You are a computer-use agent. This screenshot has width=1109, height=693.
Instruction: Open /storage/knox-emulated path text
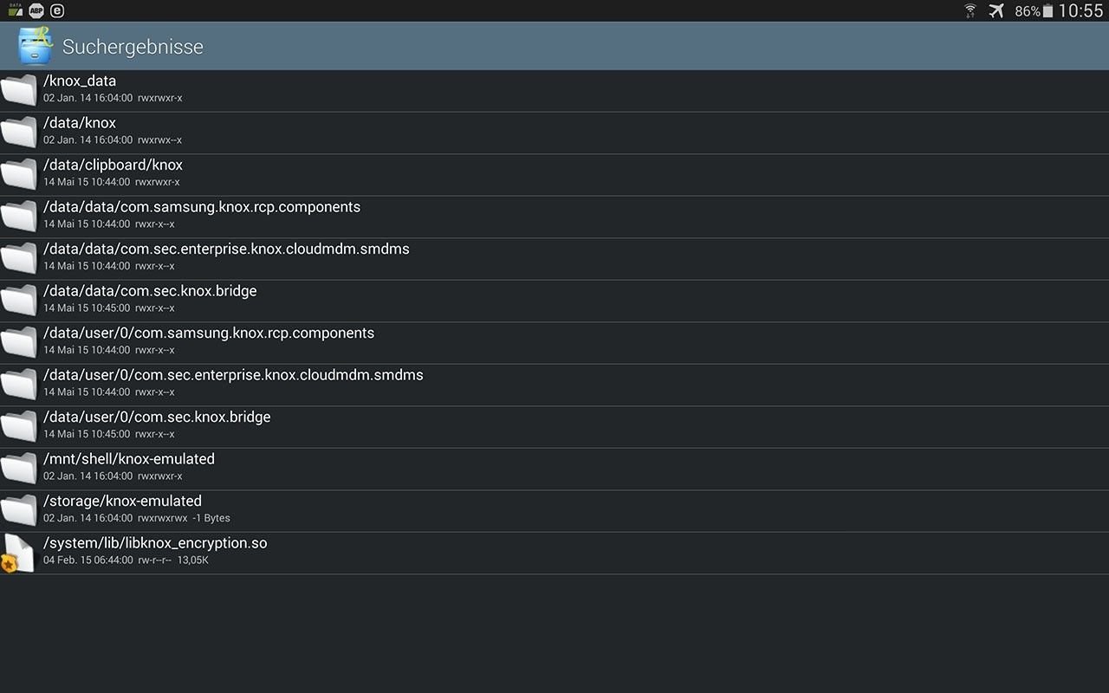pyautogui.click(x=122, y=501)
